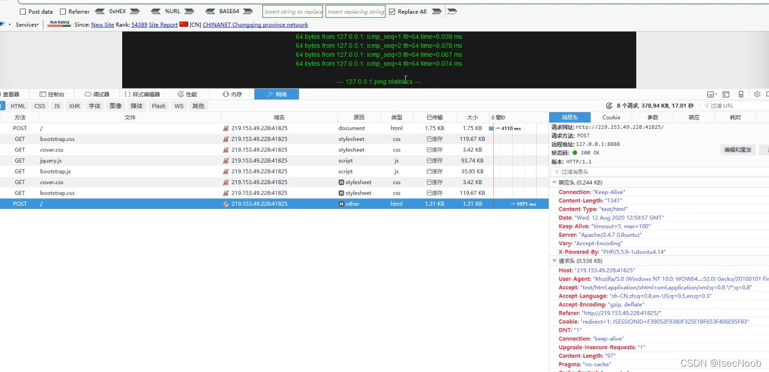Screen dimensions: 769x372
Task: Select the jquery.js request row
Action: point(274,160)
